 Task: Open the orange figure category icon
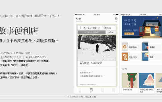pyautogui.click(x=125, y=57)
